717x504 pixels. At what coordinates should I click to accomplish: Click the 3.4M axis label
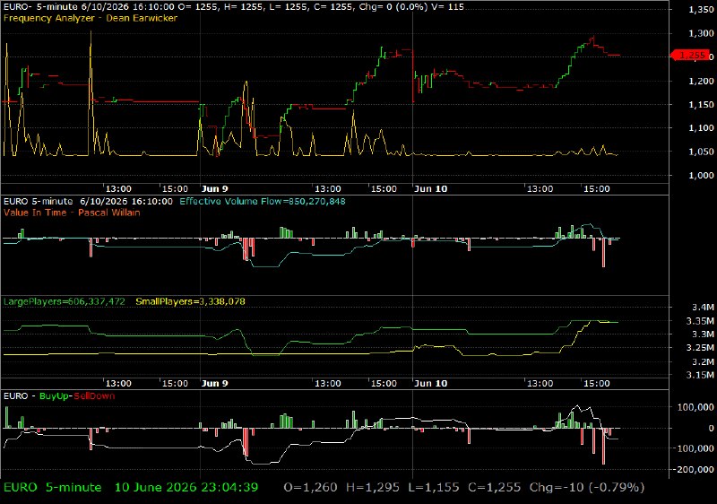pos(703,308)
